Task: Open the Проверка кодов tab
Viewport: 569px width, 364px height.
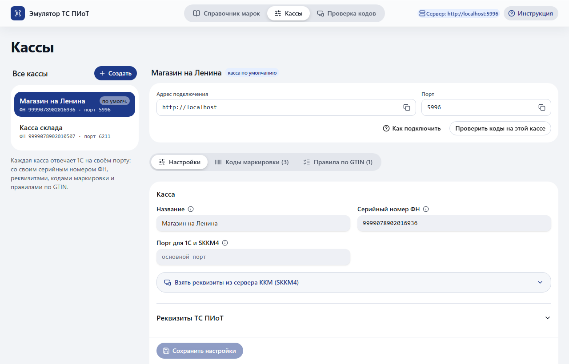Action: [x=346, y=13]
